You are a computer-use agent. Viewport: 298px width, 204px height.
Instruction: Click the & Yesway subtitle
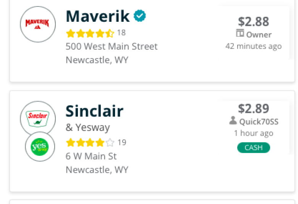click(87, 127)
